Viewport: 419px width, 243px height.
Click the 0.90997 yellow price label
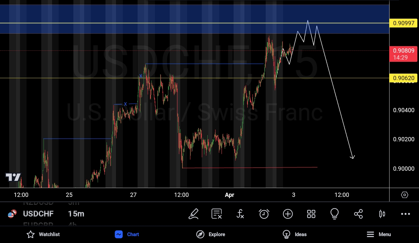404,23
